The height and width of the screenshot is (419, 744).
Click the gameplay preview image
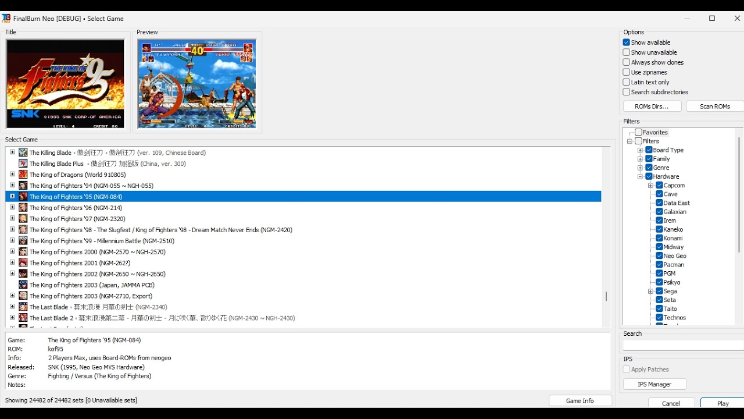click(197, 84)
